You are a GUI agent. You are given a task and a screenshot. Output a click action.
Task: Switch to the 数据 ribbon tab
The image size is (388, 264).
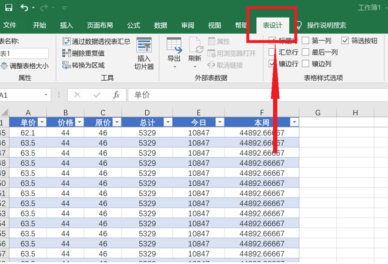click(x=160, y=25)
